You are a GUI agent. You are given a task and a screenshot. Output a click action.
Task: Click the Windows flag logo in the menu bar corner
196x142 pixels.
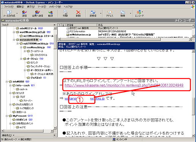click(x=193, y=6)
